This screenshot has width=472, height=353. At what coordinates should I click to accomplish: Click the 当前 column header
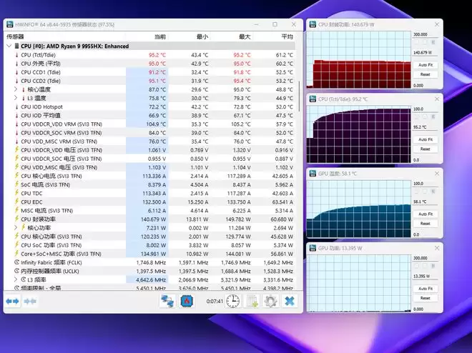[160, 36]
